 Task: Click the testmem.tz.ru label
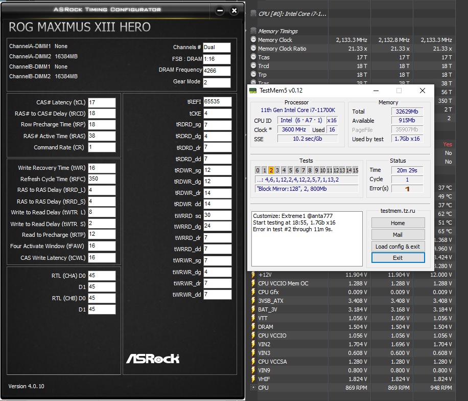[x=397, y=211]
